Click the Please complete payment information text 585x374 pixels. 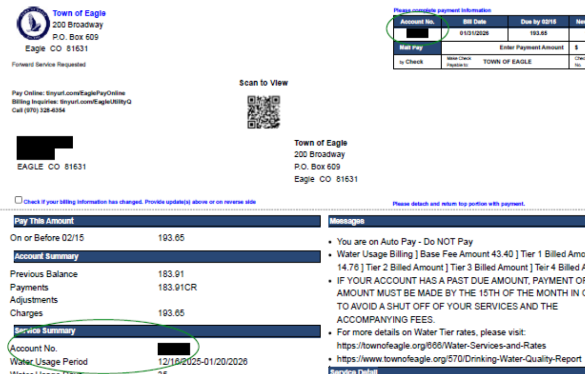pos(442,10)
